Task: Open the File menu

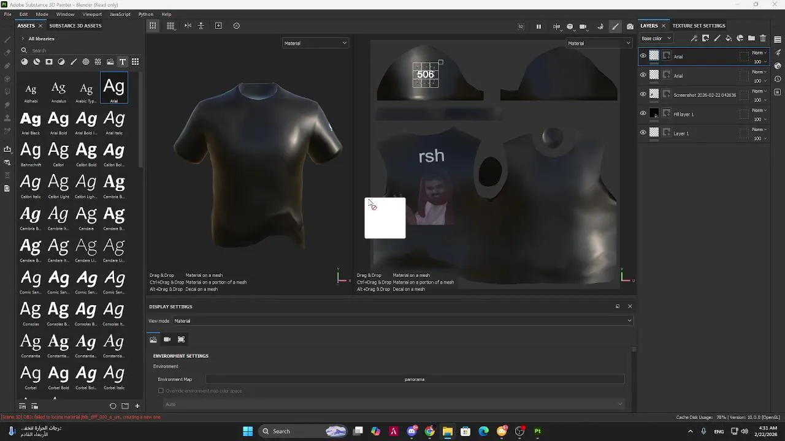Action: click(7, 14)
